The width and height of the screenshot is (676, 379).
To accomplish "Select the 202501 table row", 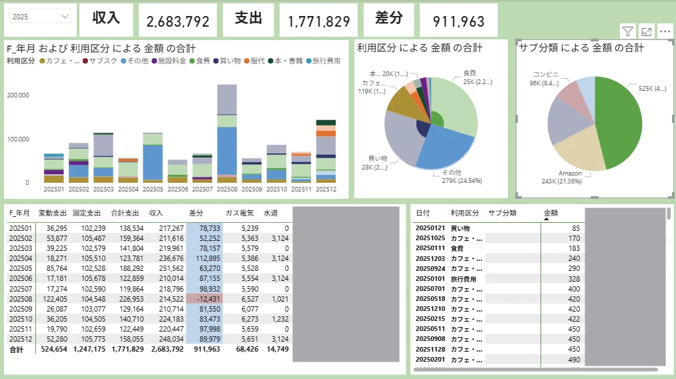I will click(x=149, y=228).
